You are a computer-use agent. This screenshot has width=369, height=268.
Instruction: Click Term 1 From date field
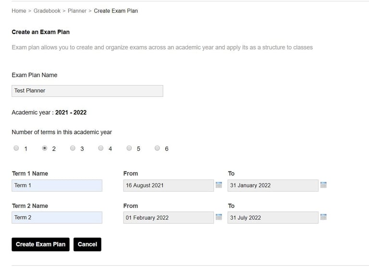tap(168, 185)
